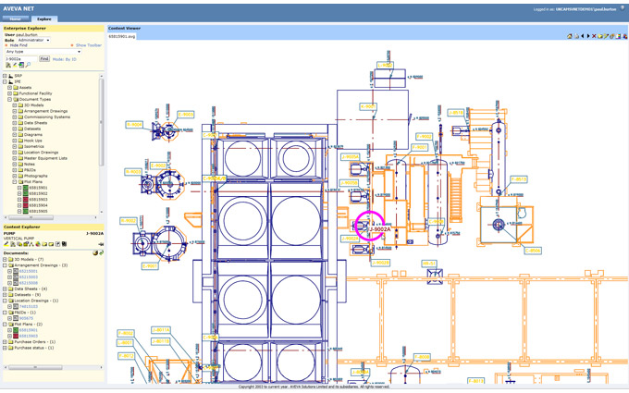Screen dimensions: 629x393
Task: Expand 3D Models - (7) in Documents
Action: coord(5,260)
